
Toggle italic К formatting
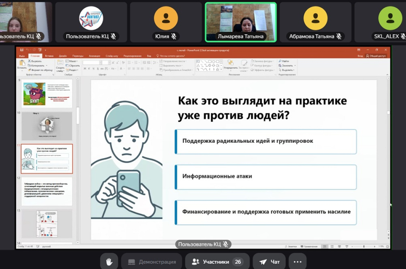point(89,69)
